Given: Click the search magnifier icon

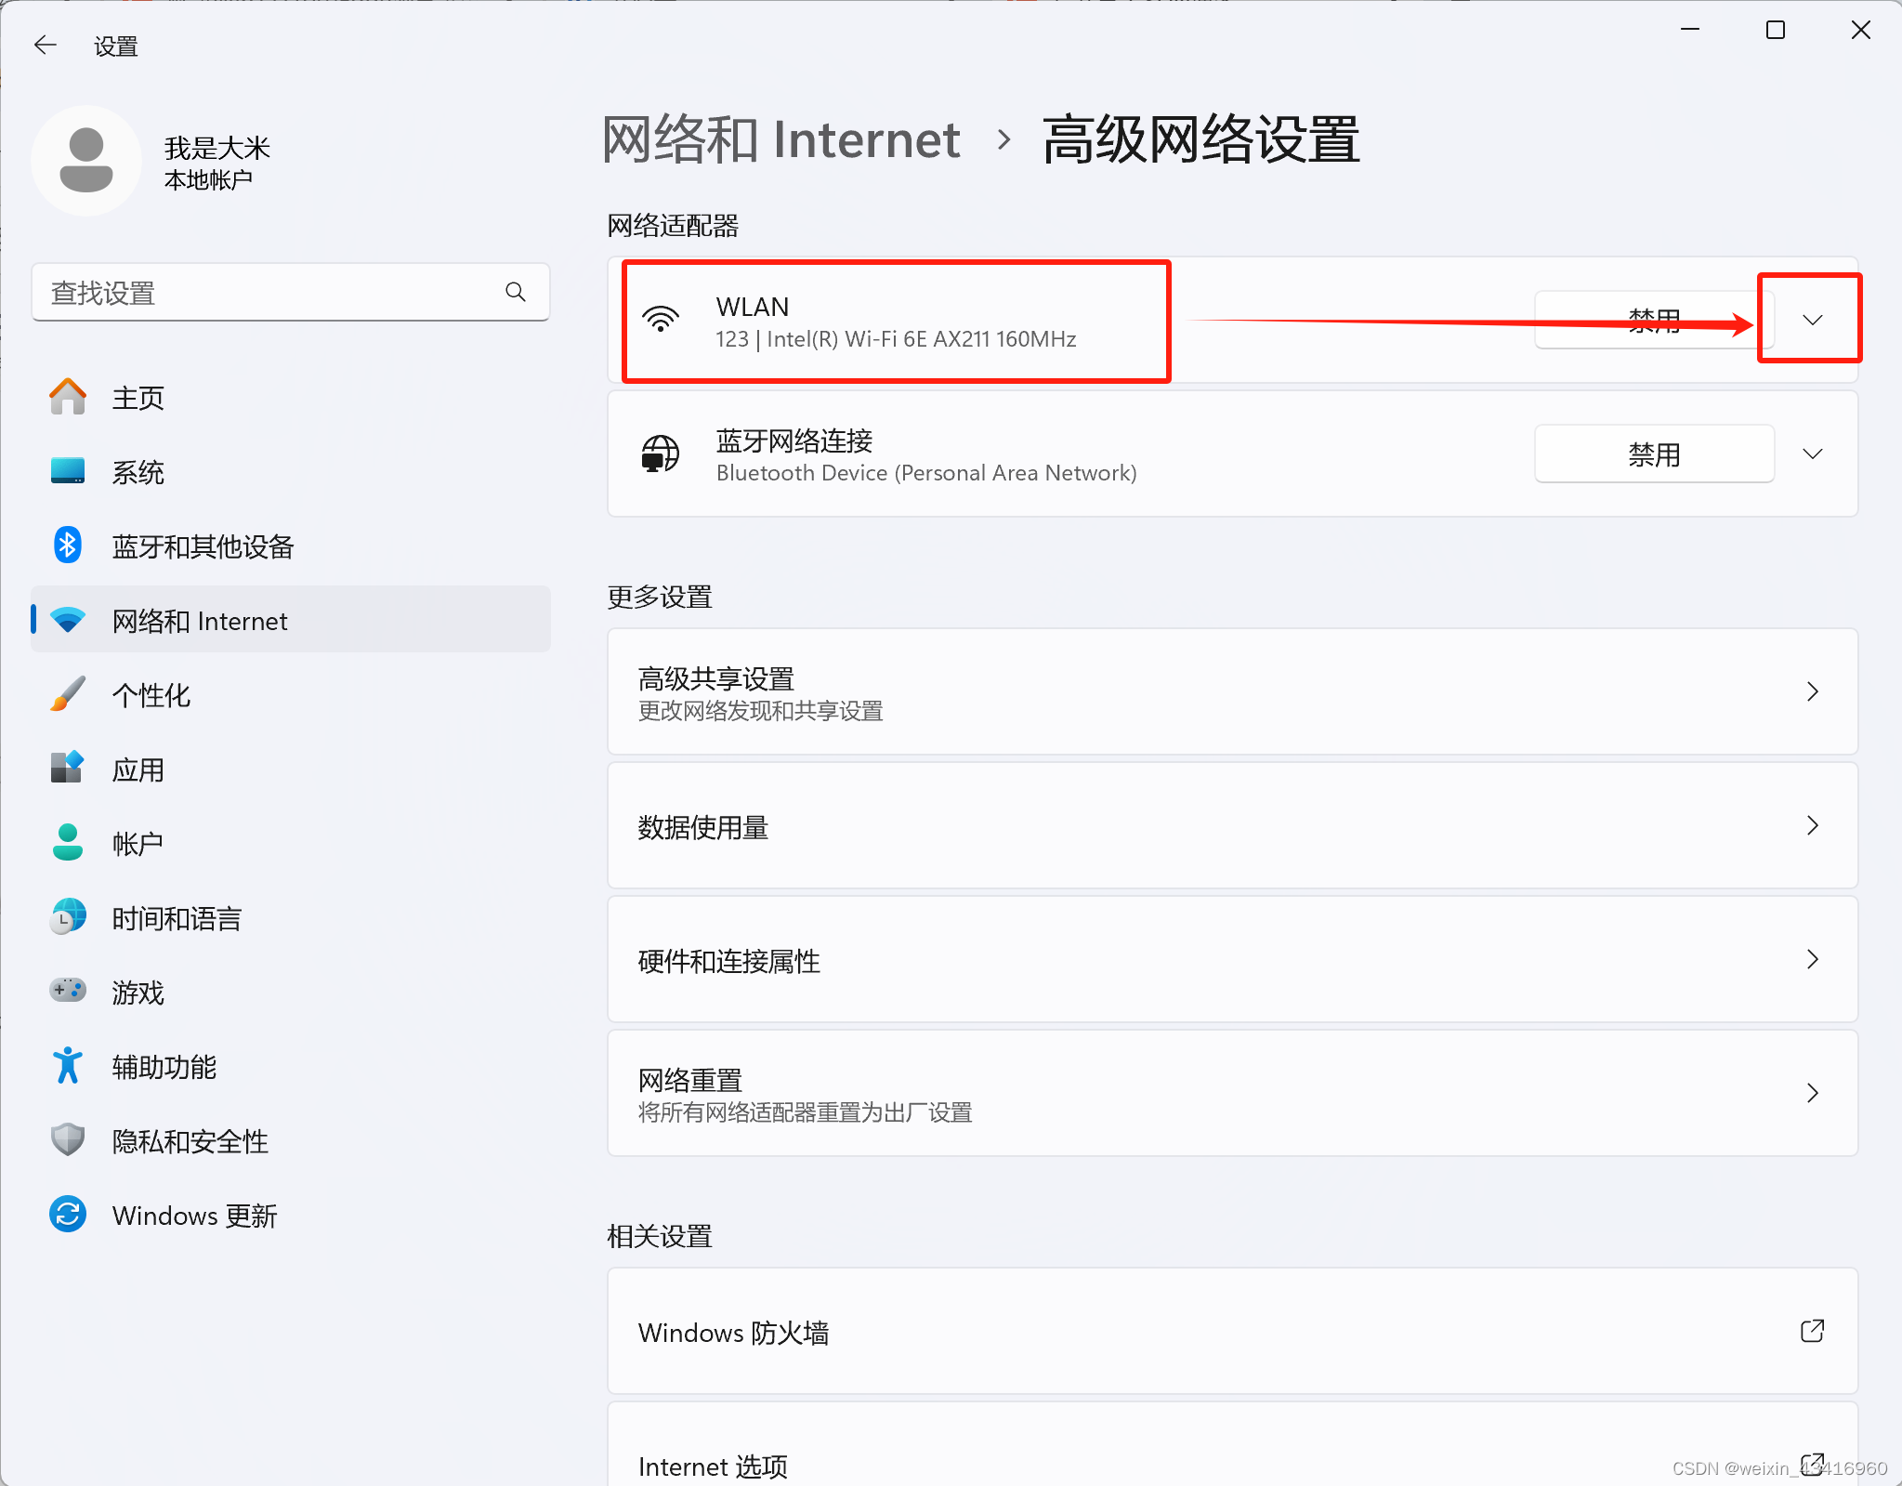Looking at the screenshot, I should click(x=516, y=292).
